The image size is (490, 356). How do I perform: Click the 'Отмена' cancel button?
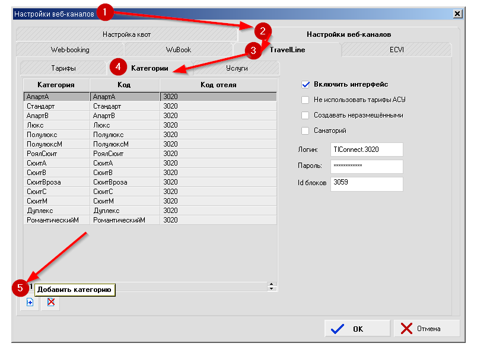pyautogui.click(x=427, y=329)
